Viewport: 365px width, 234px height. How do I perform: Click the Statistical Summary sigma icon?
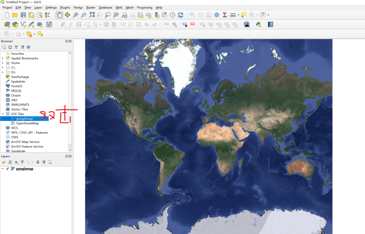tap(225, 15)
